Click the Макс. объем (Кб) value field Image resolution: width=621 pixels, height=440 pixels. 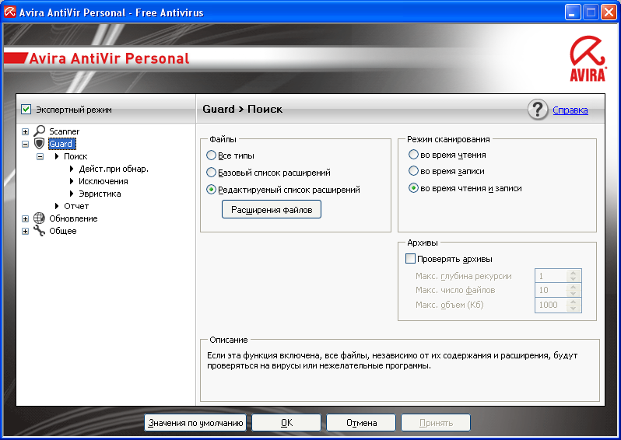551,305
